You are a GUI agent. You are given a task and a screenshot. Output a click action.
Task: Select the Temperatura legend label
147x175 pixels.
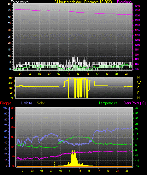click(x=108, y=103)
